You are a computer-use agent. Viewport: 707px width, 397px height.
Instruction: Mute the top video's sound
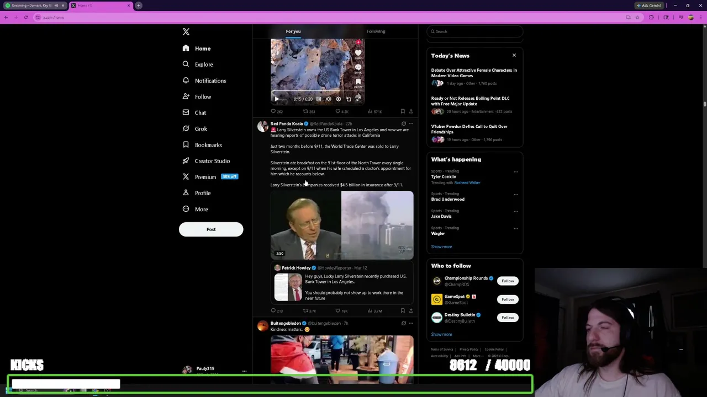[329, 99]
